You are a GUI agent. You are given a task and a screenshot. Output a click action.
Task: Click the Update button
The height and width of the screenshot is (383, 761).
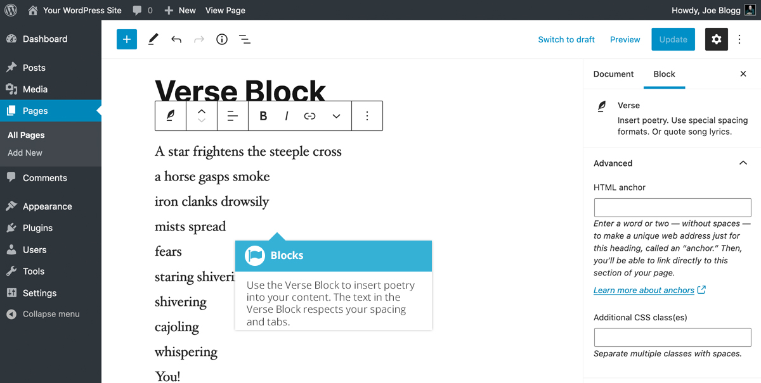click(x=673, y=39)
